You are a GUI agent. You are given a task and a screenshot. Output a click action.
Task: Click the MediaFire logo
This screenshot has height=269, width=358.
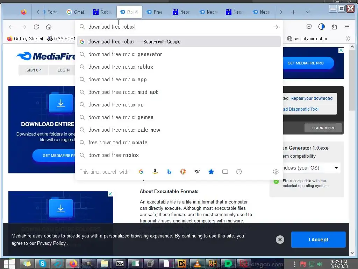[x=46, y=56]
